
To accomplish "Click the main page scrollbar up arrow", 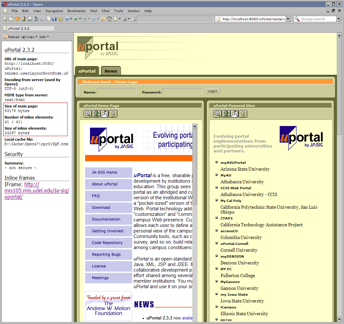I will tap(339, 35).
